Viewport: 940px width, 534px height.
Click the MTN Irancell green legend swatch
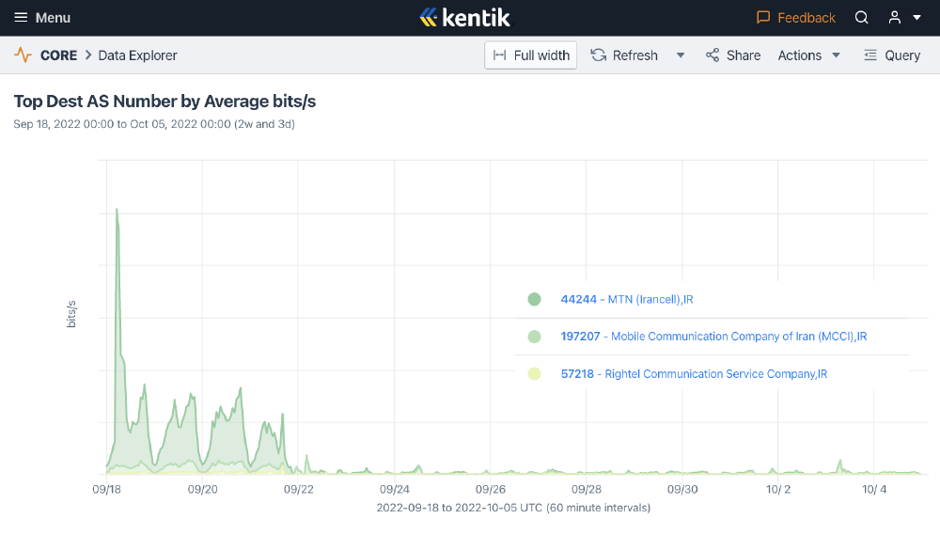coord(534,300)
